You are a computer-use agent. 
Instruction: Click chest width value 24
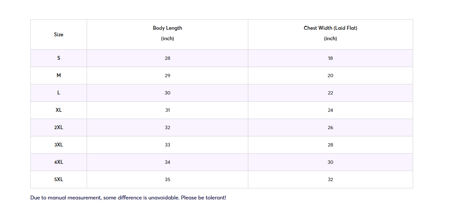330,110
